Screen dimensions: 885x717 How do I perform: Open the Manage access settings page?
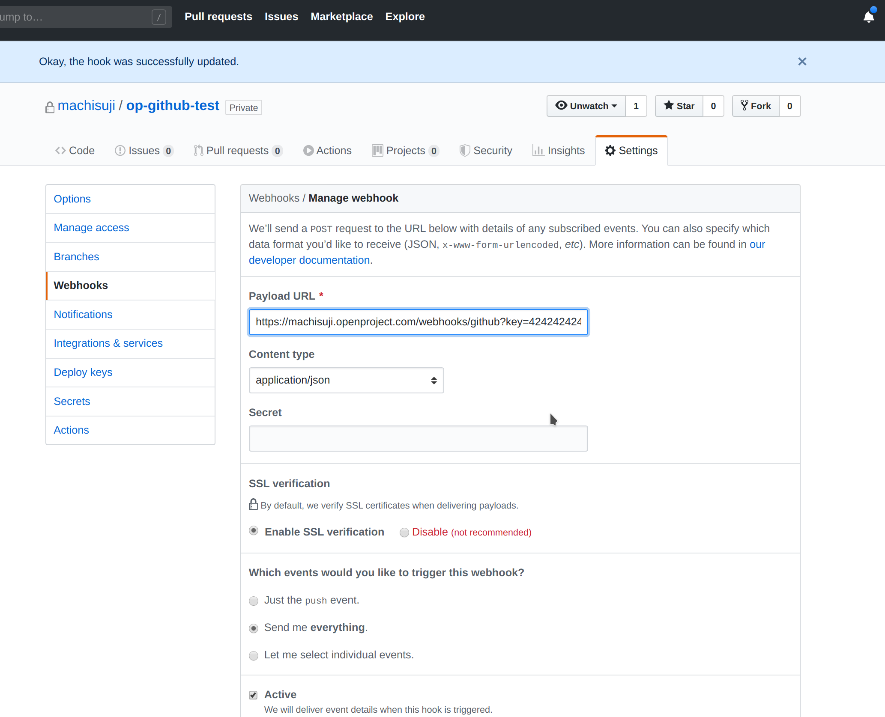click(x=91, y=228)
